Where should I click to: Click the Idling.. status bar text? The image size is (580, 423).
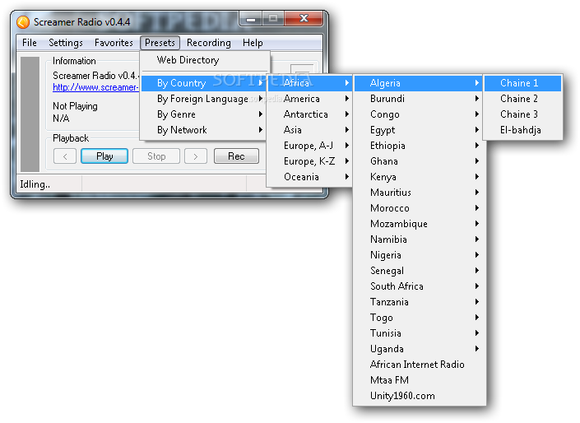[x=35, y=184]
